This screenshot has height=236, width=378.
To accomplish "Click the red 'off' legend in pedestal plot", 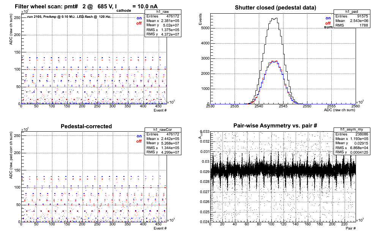I will pyautogui.click(x=328, y=24).
